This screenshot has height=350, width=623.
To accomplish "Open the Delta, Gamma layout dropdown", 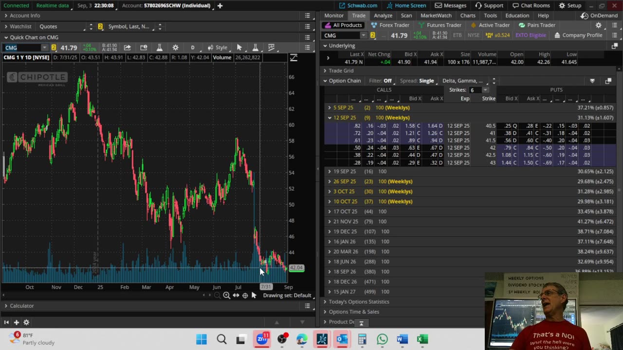I will (x=466, y=81).
